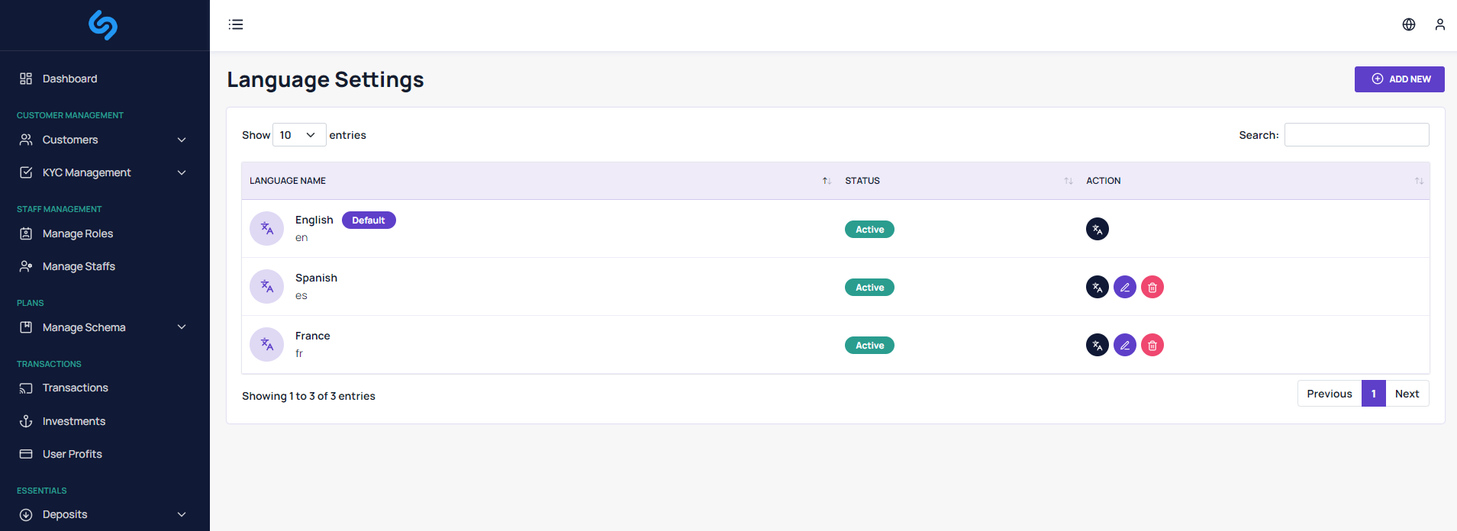Image resolution: width=1457 pixels, height=531 pixels.
Task: Go to Dashboard in sidebar
Action: [x=69, y=79]
